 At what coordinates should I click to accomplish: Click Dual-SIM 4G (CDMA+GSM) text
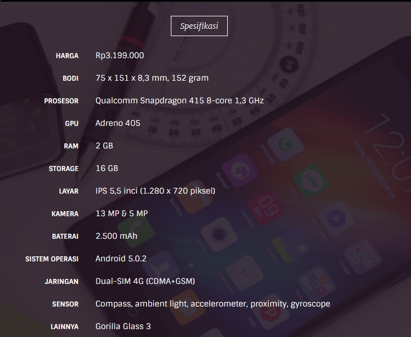click(145, 281)
